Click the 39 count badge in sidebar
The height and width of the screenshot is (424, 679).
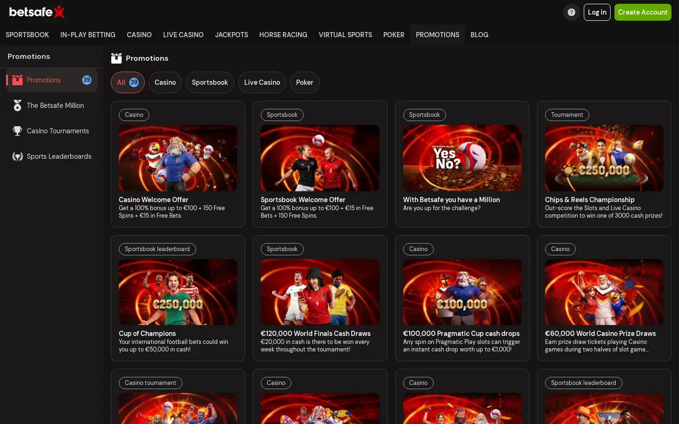click(x=87, y=80)
